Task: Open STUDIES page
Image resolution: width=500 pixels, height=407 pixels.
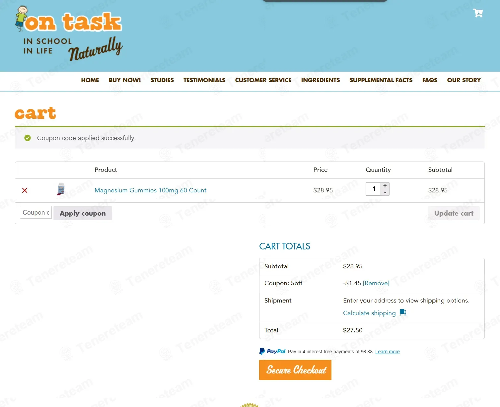Action: coord(162,80)
